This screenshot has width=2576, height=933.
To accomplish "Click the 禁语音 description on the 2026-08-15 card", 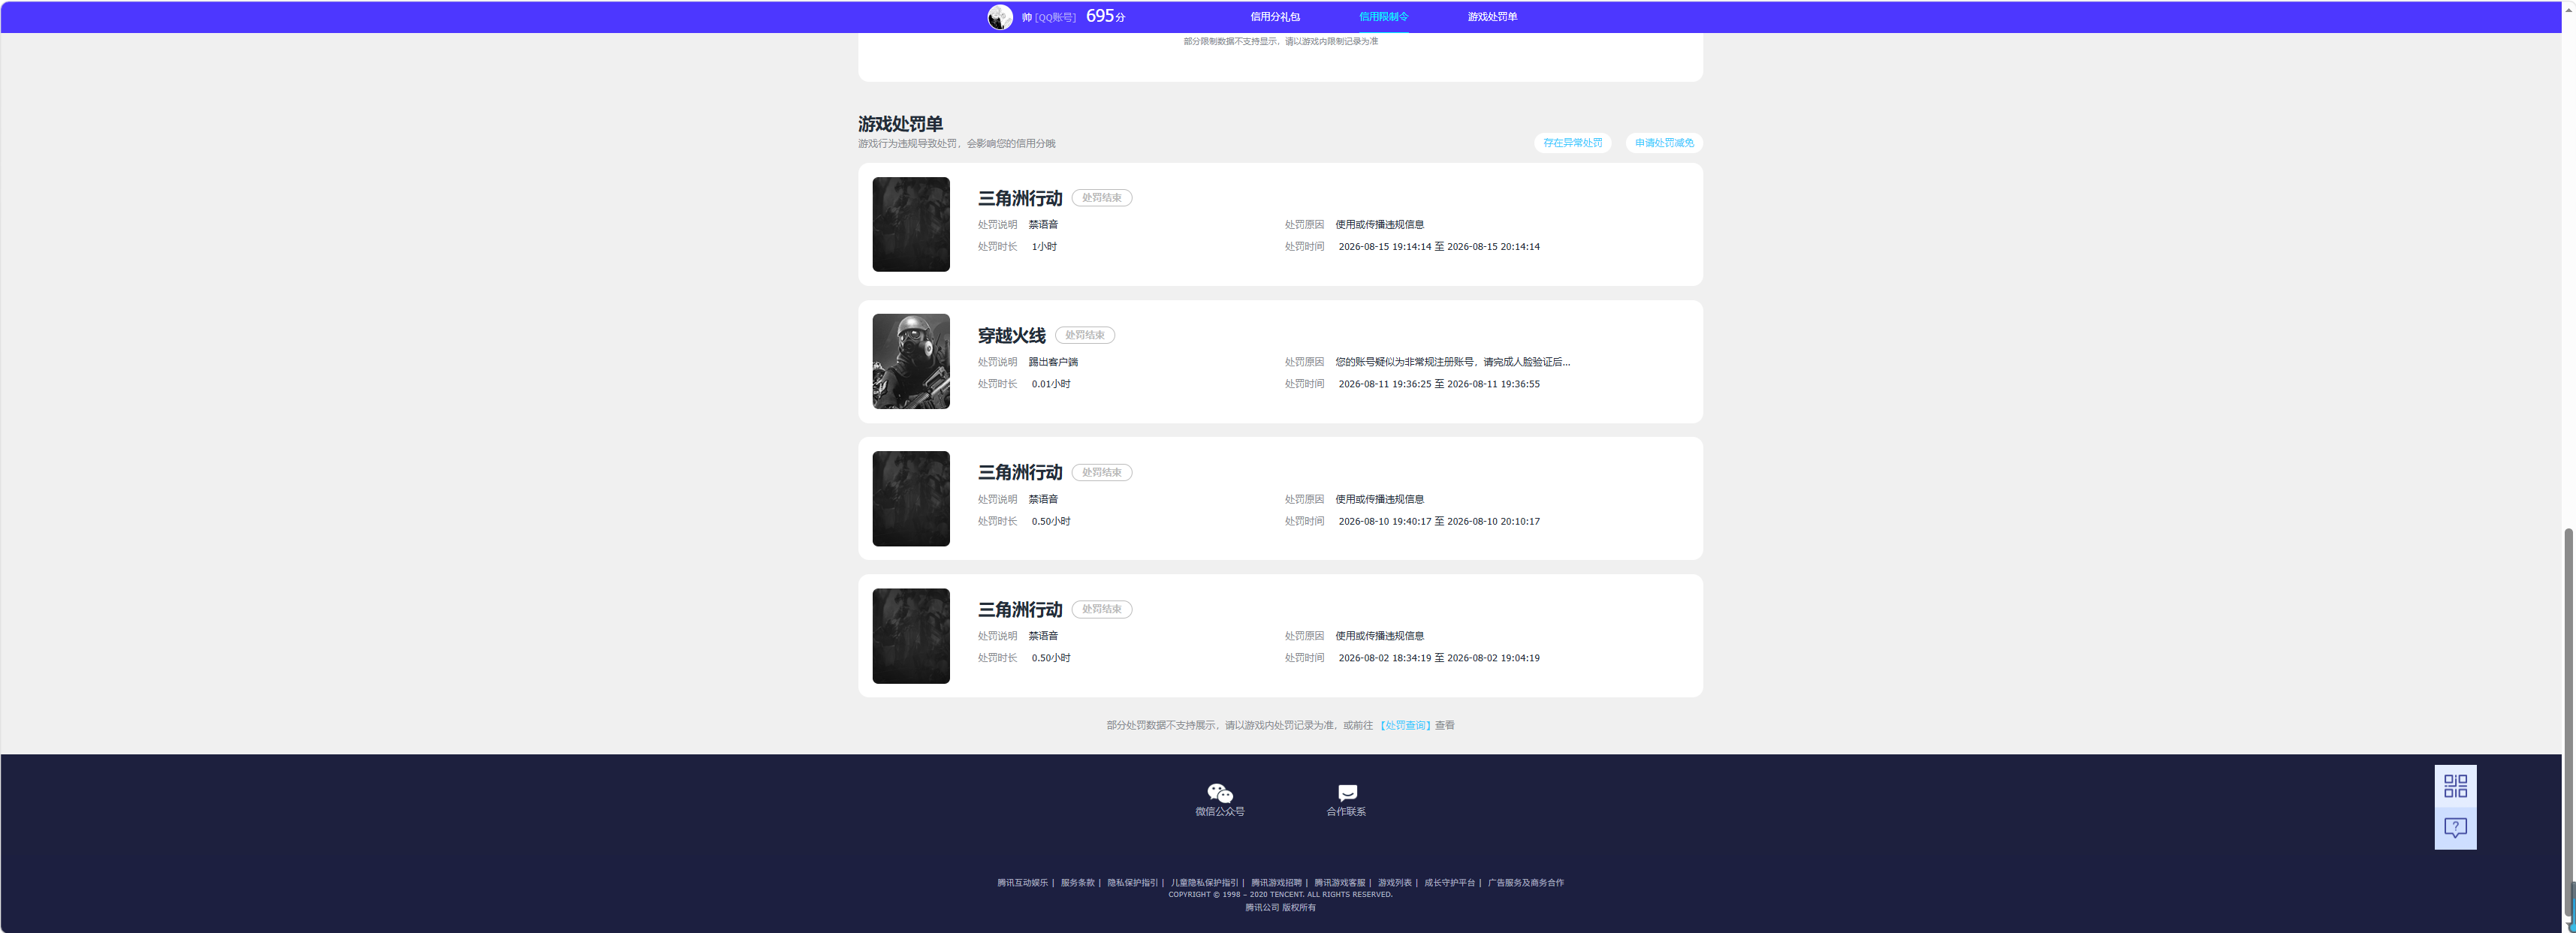I will pyautogui.click(x=1043, y=224).
